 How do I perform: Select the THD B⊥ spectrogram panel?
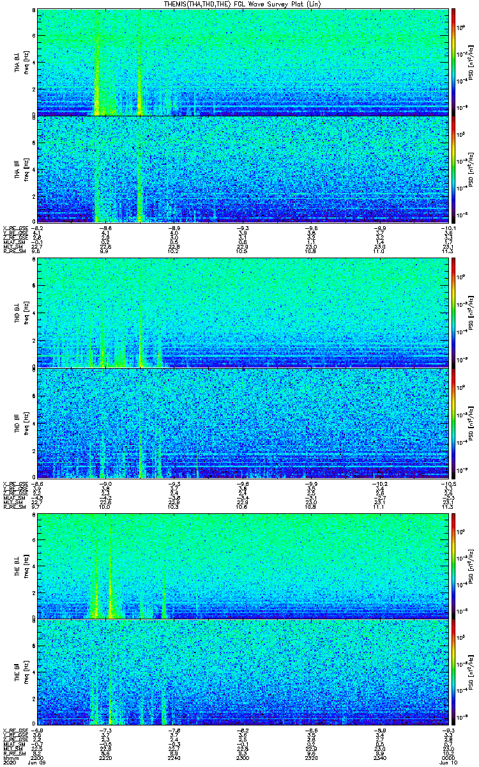(x=241, y=314)
